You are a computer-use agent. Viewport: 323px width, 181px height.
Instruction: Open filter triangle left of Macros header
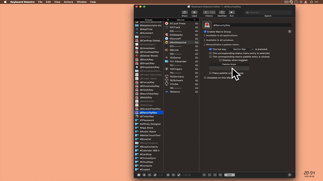[168, 20]
